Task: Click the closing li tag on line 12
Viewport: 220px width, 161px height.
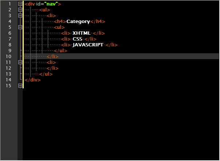Action: coord(53,68)
